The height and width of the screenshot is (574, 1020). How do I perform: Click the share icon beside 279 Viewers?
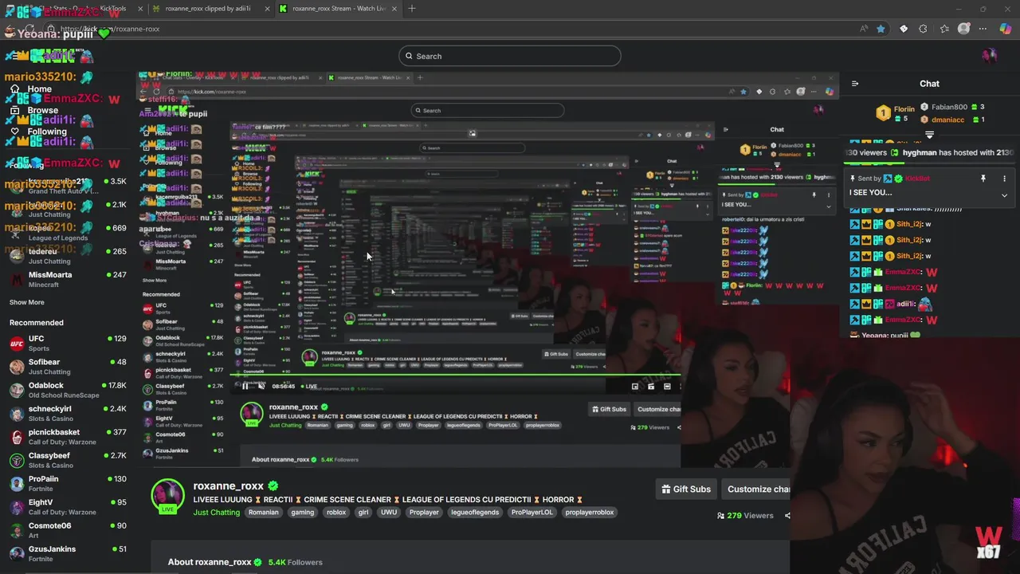787,516
